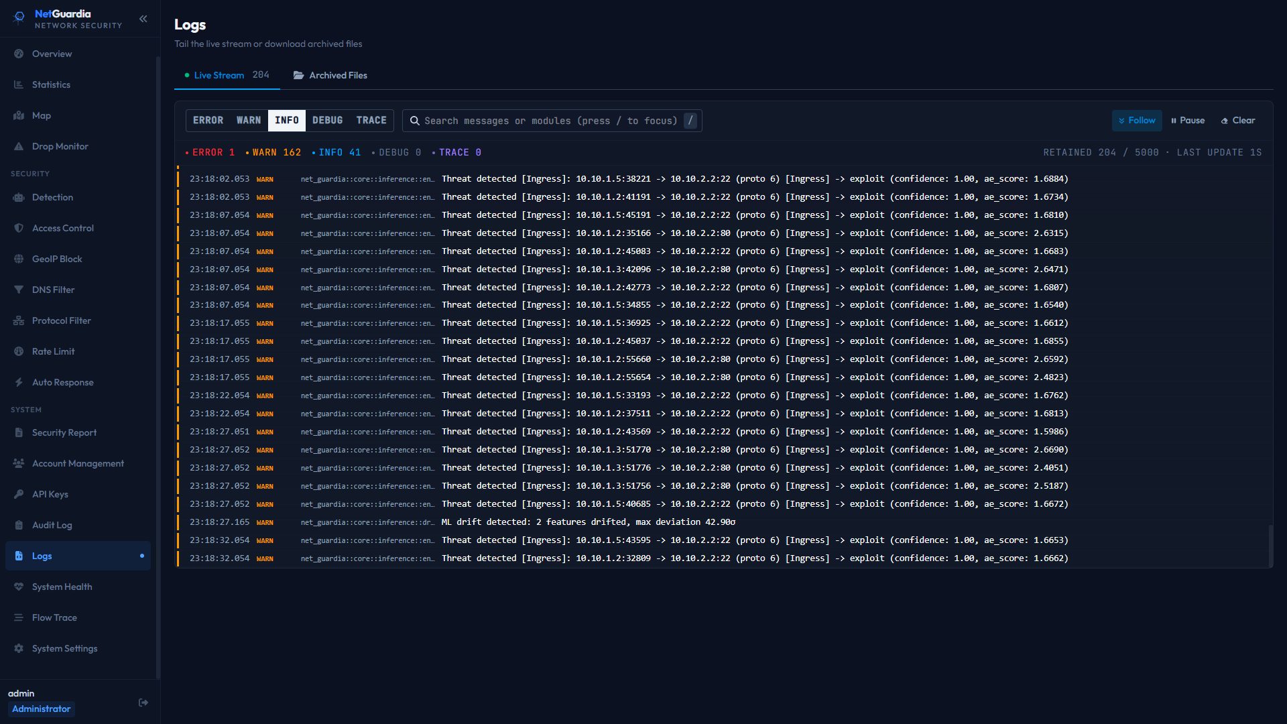Click the Flow Trace lines icon
The width and height of the screenshot is (1287, 724).
(x=19, y=617)
